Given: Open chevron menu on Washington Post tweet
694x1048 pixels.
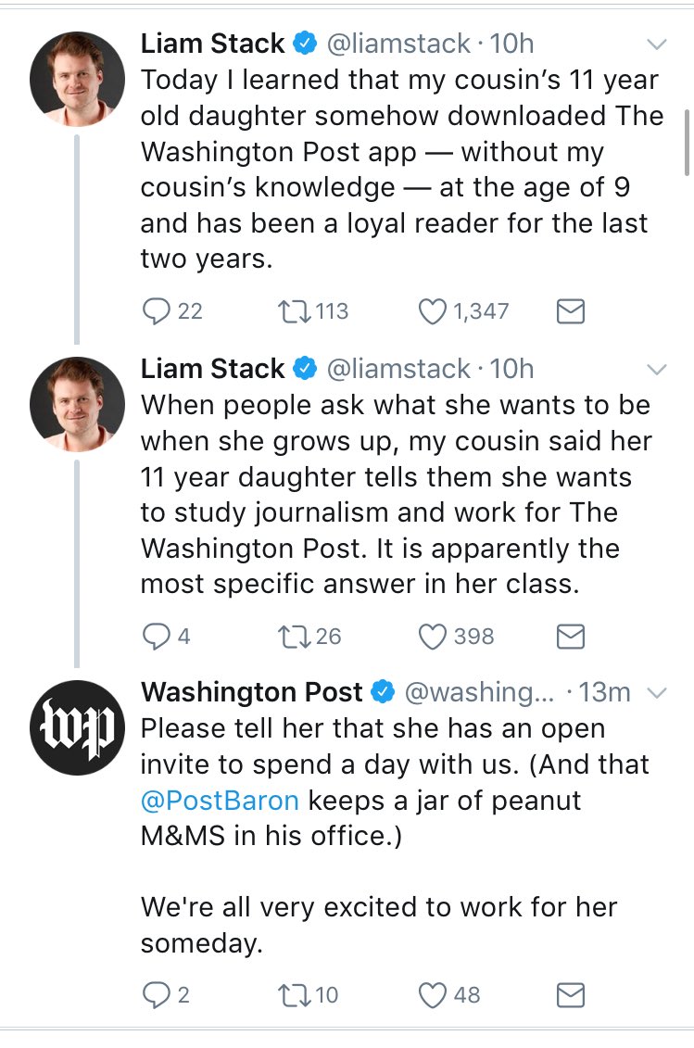Looking at the screenshot, I should tap(657, 693).
